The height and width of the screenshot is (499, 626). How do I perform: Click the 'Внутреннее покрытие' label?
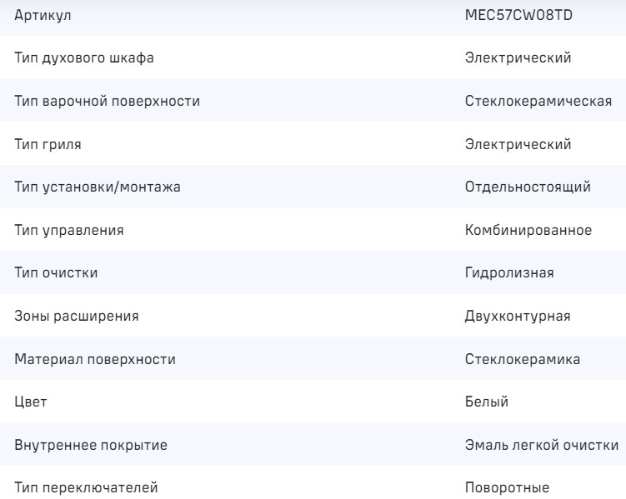91,445
